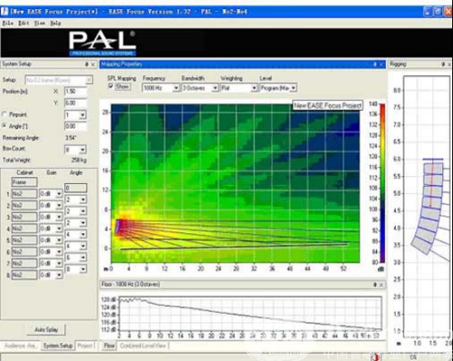The image size is (453, 361).
Task: Pin the Floor graph panel
Action: [375, 285]
